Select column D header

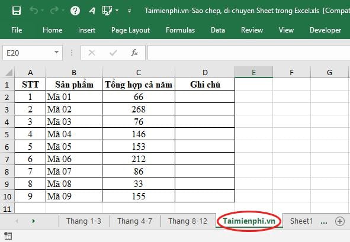click(205, 72)
